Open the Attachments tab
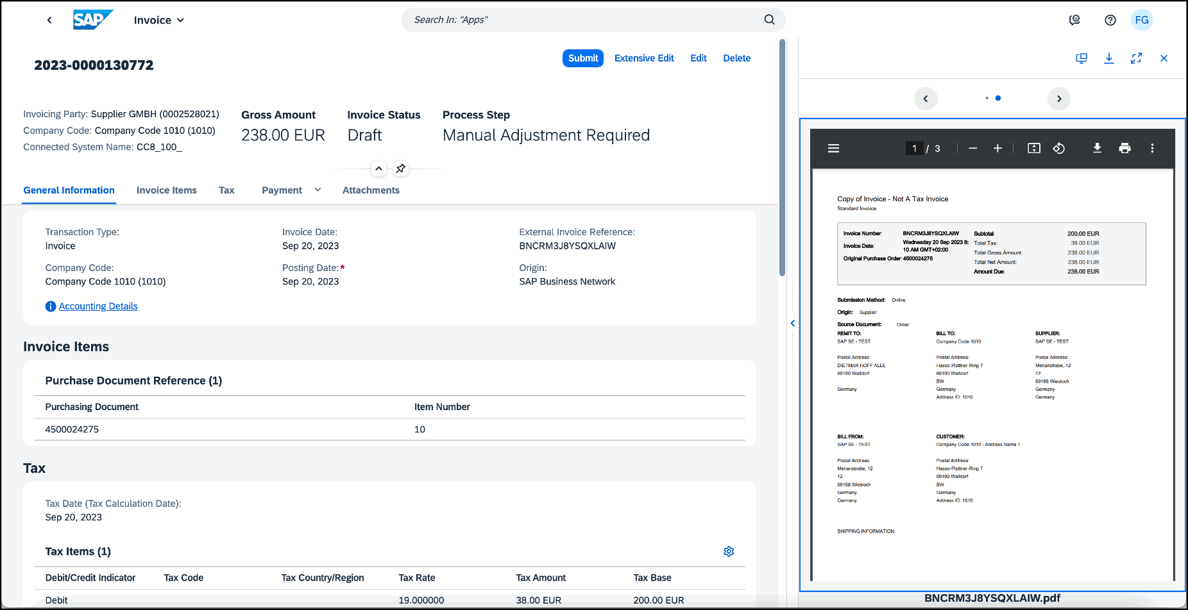1188x610 pixels. coord(371,190)
